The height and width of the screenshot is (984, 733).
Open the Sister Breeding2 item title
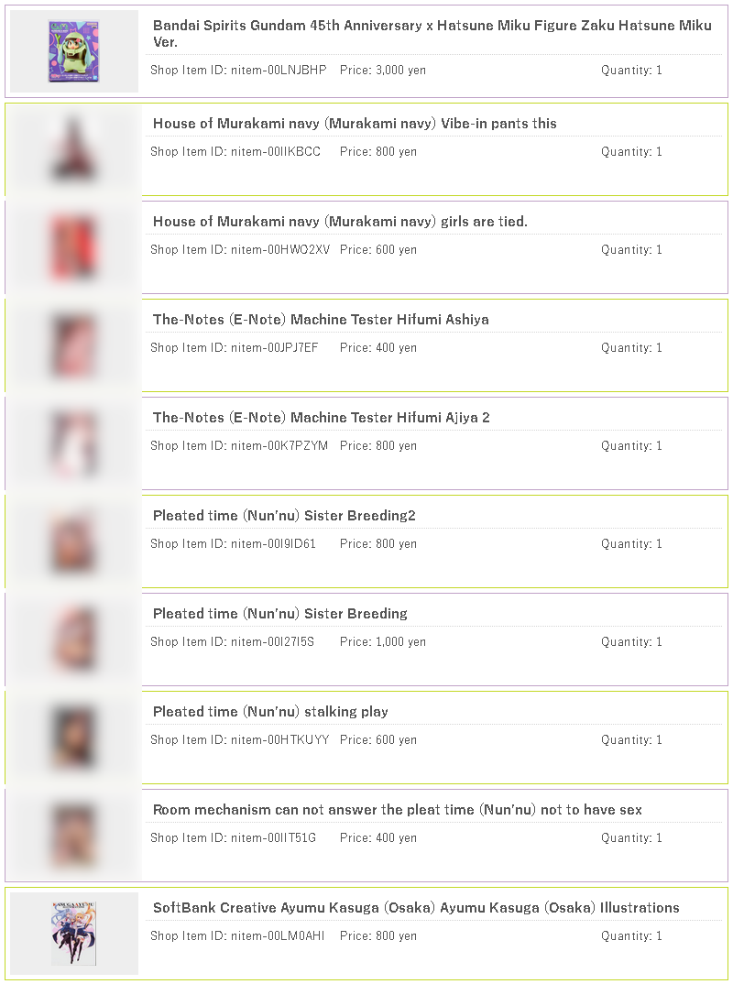pos(284,515)
